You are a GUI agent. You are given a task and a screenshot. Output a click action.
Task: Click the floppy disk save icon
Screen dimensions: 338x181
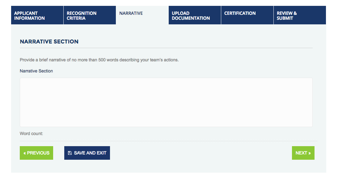[x=70, y=153]
